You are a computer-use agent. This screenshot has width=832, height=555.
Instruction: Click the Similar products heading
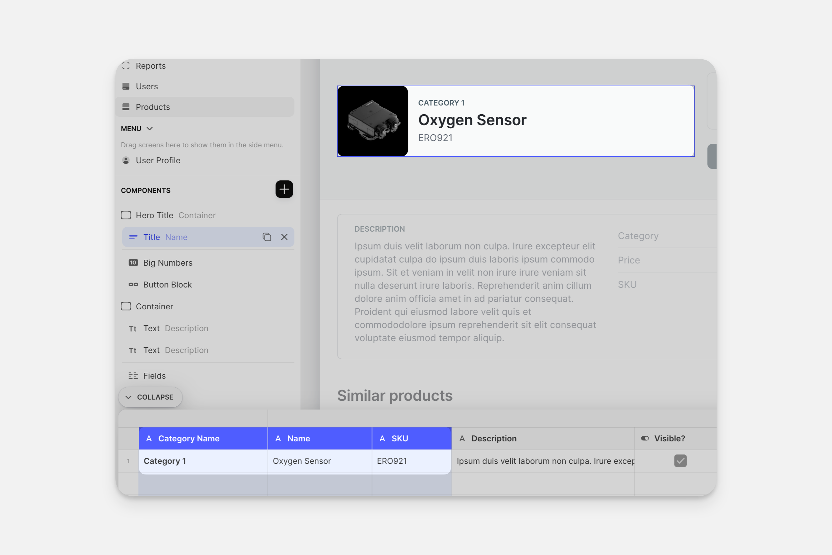click(x=395, y=396)
